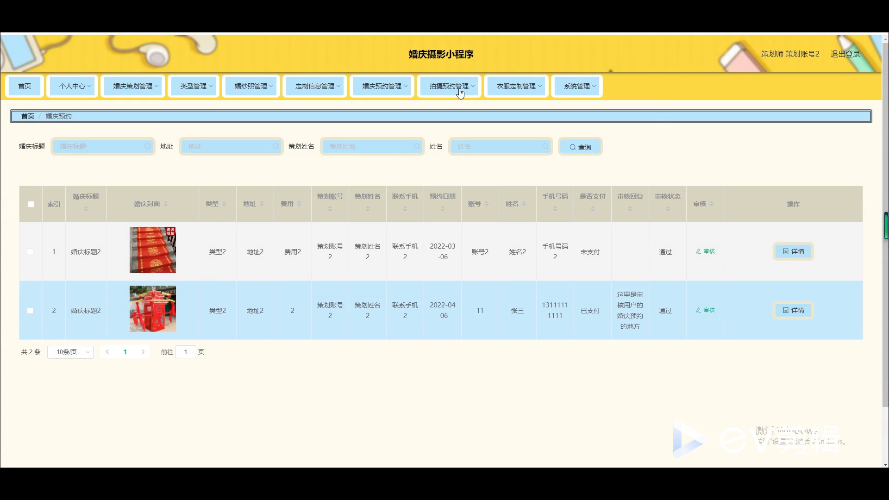Click 审核 edit link for 张三 row

point(705,310)
